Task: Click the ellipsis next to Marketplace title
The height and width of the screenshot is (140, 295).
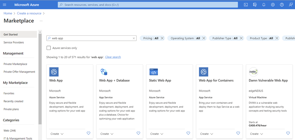Action: [41, 21]
